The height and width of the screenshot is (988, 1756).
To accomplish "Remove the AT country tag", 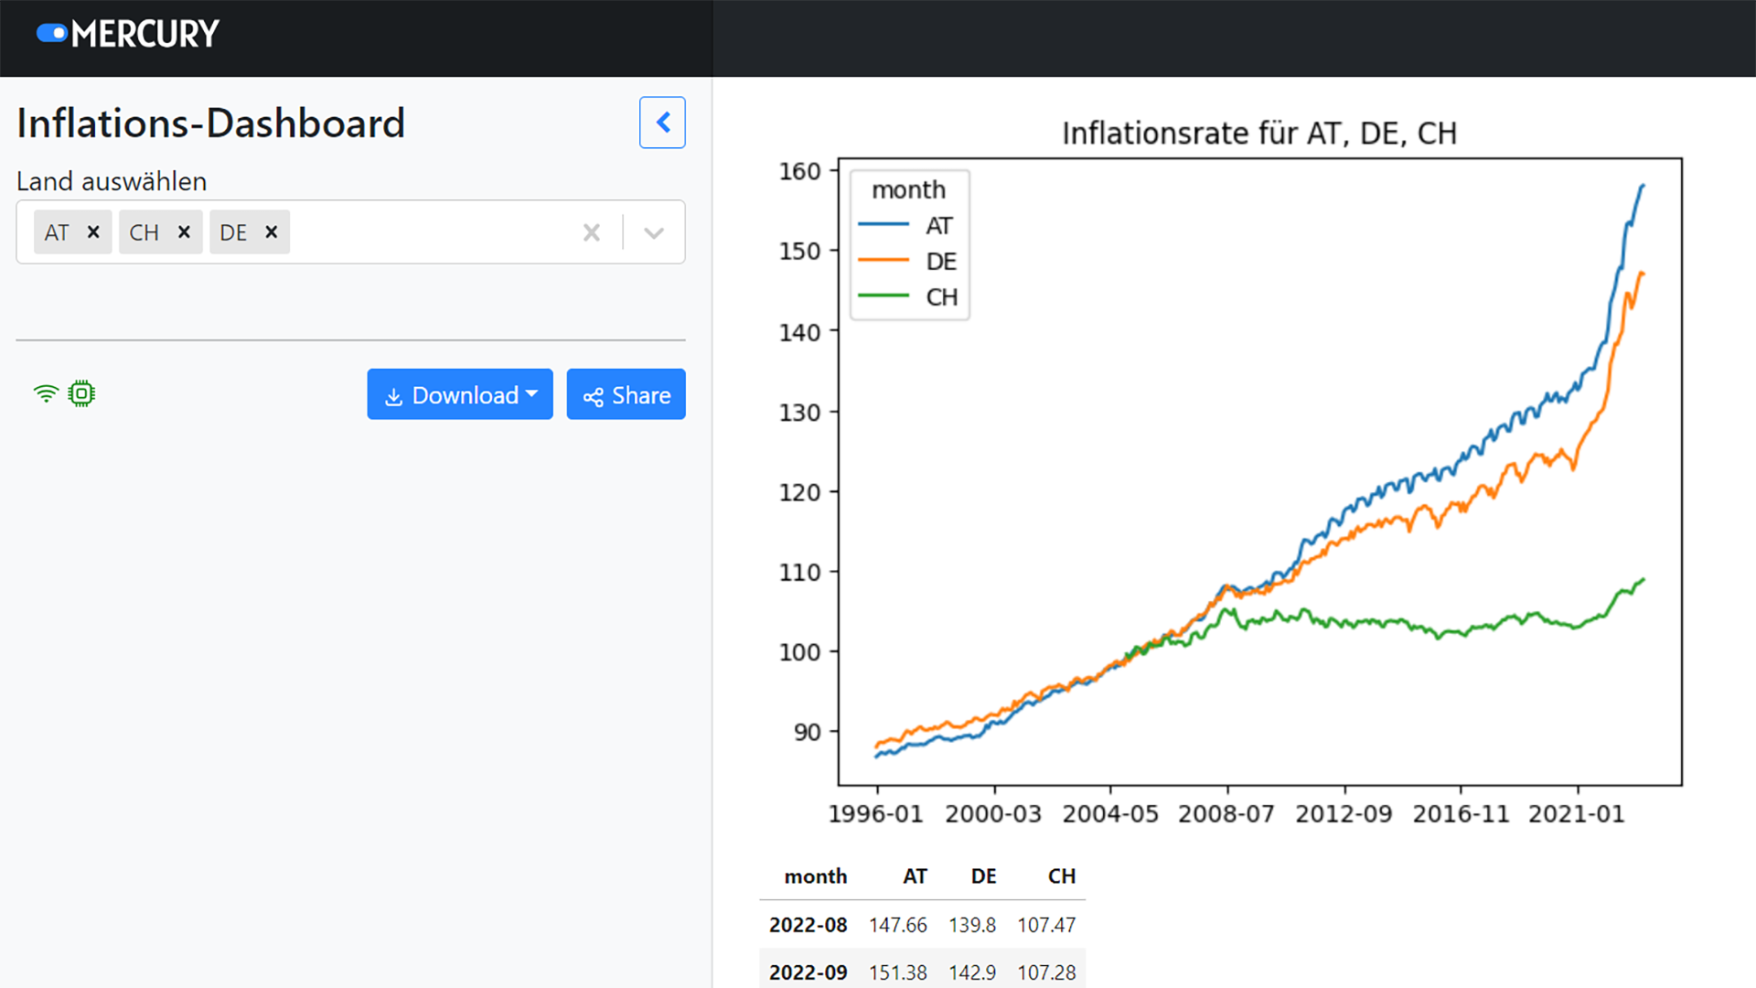I will click(x=93, y=232).
